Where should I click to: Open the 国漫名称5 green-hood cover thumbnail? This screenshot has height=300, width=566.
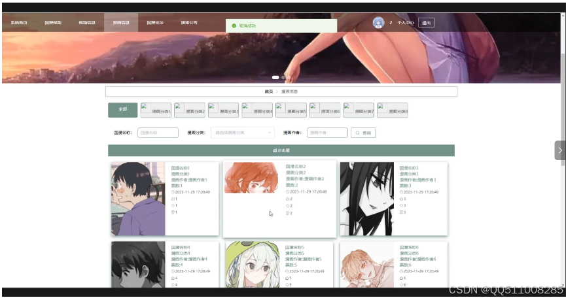pyautogui.click(x=253, y=265)
